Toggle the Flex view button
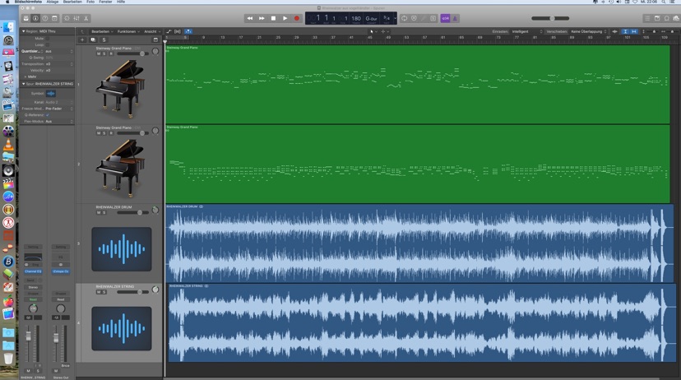The height and width of the screenshot is (380, 681). (x=178, y=31)
